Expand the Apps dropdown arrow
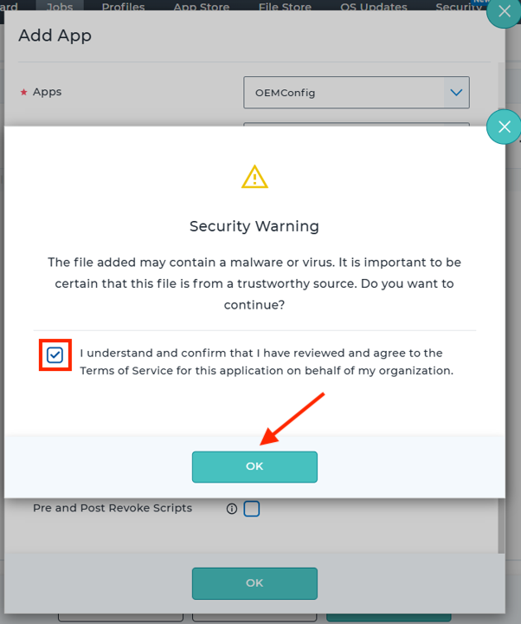Screen dimensions: 521x624 click(x=456, y=93)
